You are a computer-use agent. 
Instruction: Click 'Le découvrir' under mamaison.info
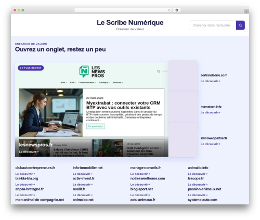point(211,112)
